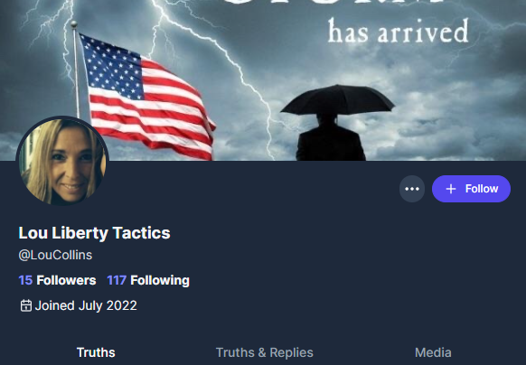Click the @LouCollins handle
Viewport: 526px width, 365px height.
coord(55,255)
